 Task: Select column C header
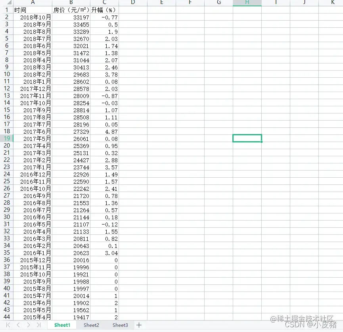tap(104, 3)
